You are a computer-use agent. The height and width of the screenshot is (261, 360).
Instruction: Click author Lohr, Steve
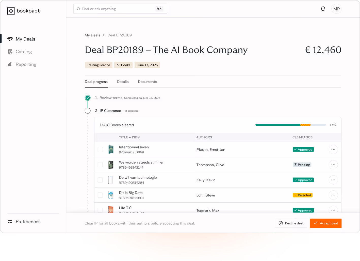pyautogui.click(x=206, y=195)
